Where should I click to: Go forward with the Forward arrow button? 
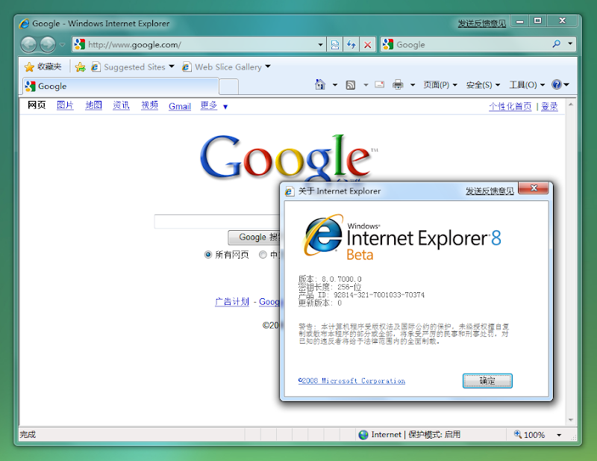point(48,45)
